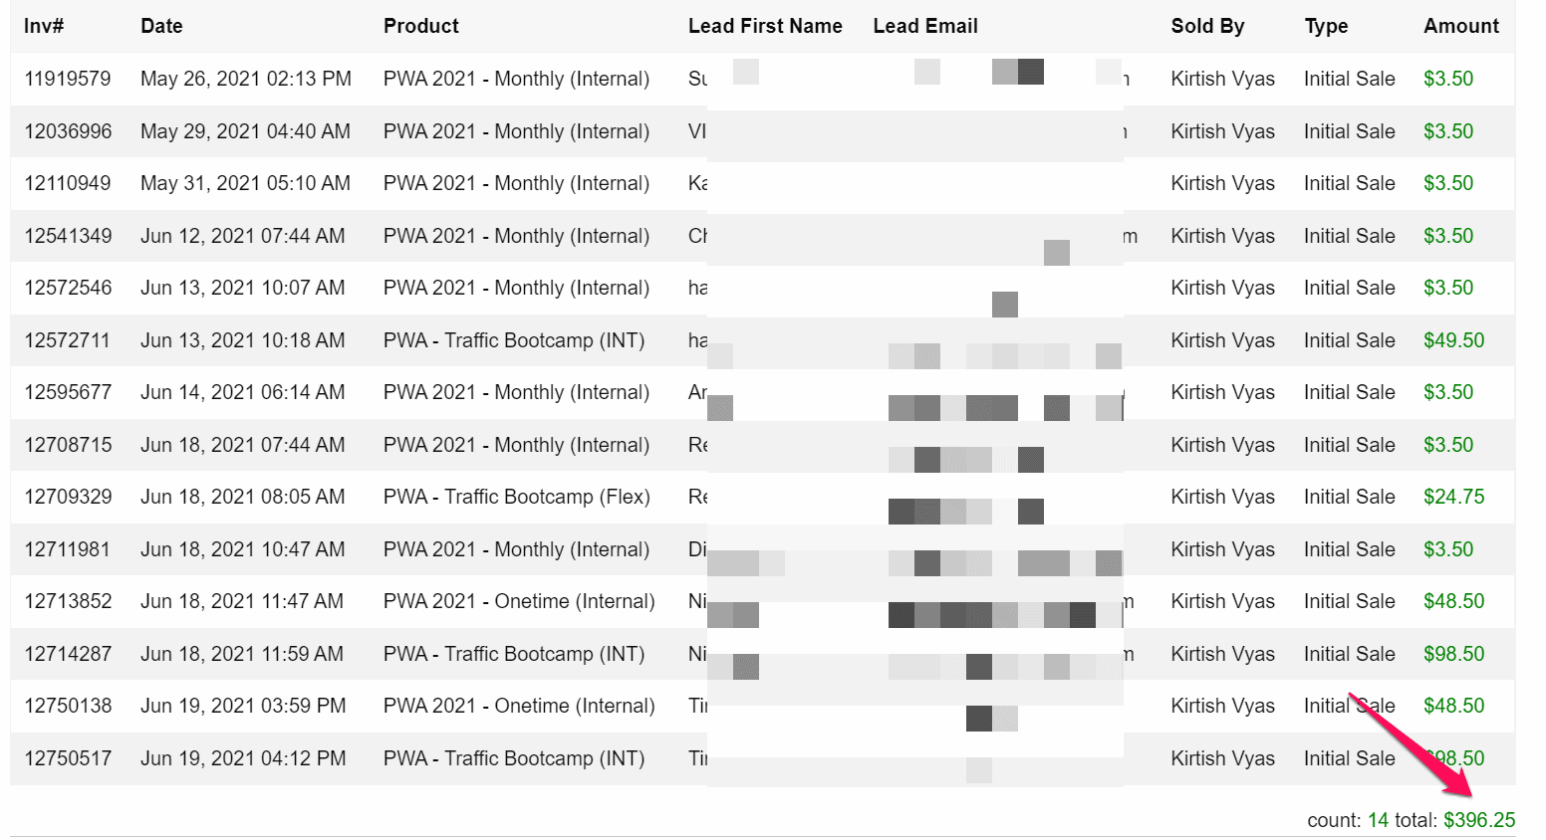The image size is (1546, 840).
Task: Click the Sold By column header
Action: tap(1207, 26)
